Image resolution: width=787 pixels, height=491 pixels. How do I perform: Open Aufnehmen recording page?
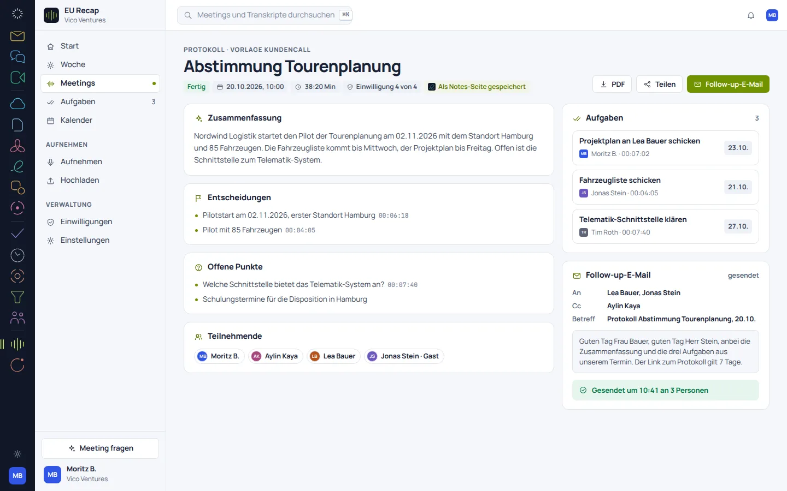coord(101,162)
